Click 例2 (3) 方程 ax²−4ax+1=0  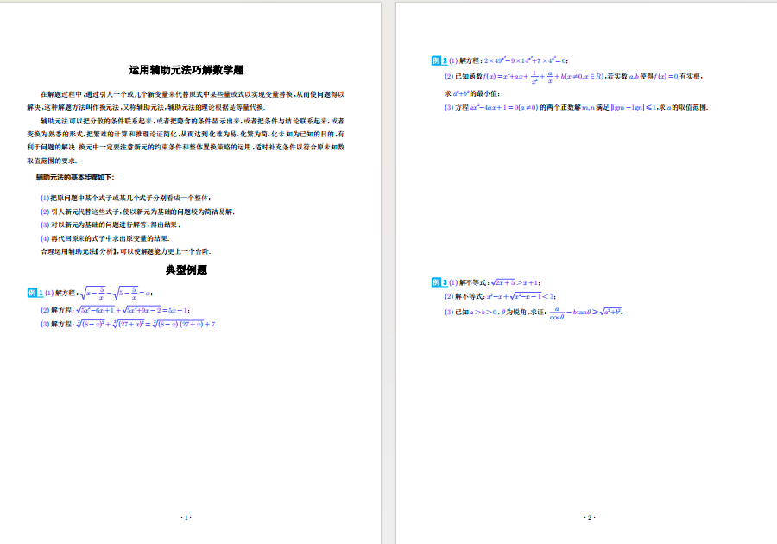(x=577, y=107)
